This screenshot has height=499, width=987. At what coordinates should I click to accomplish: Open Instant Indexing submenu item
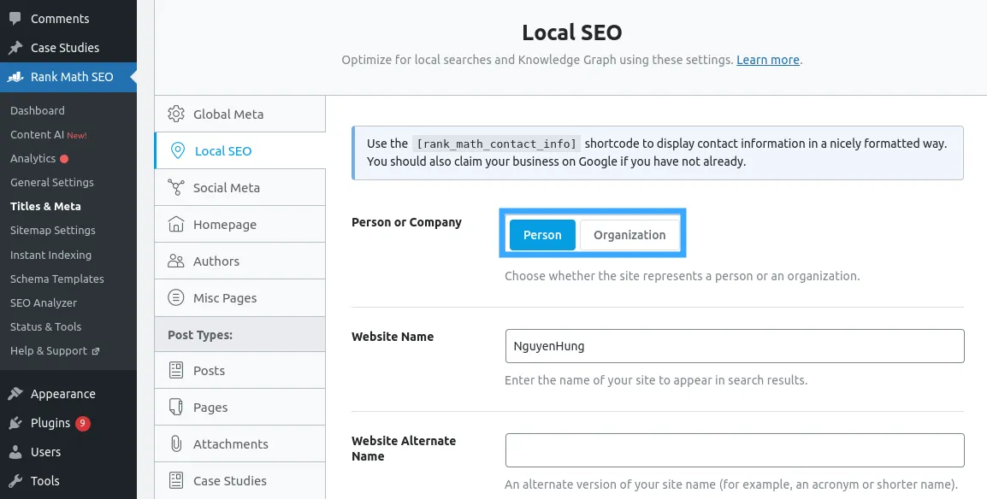50,255
